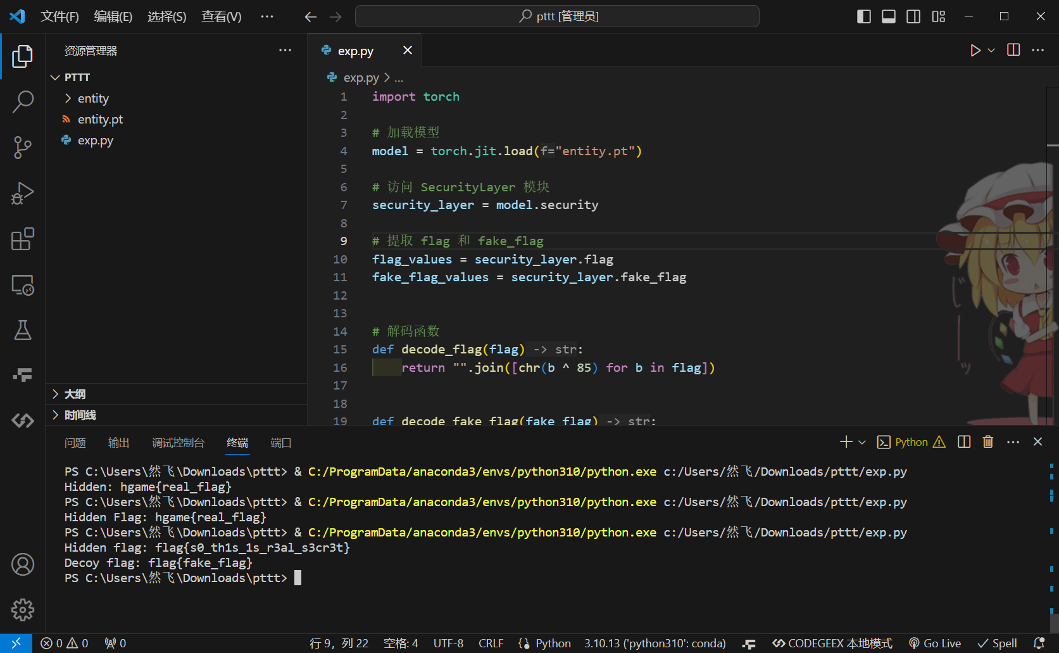This screenshot has height=653, width=1059.
Task: Open the Explorer view in activity bar
Action: [x=23, y=56]
